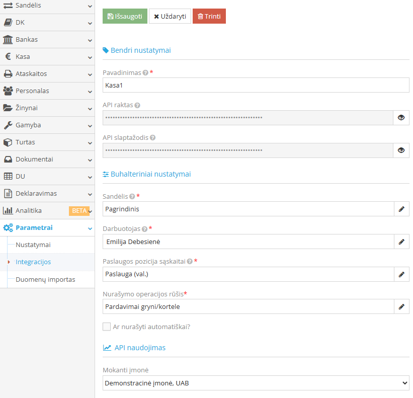Click the Bankas building icon in sidebar
The image size is (413, 398).
click(8, 40)
